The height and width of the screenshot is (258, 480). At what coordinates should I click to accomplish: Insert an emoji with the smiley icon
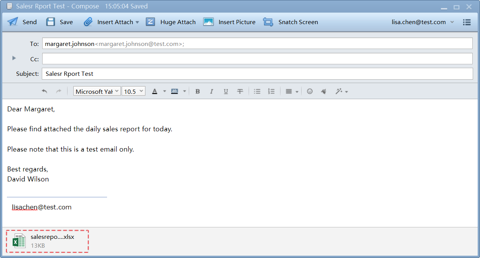point(310,91)
